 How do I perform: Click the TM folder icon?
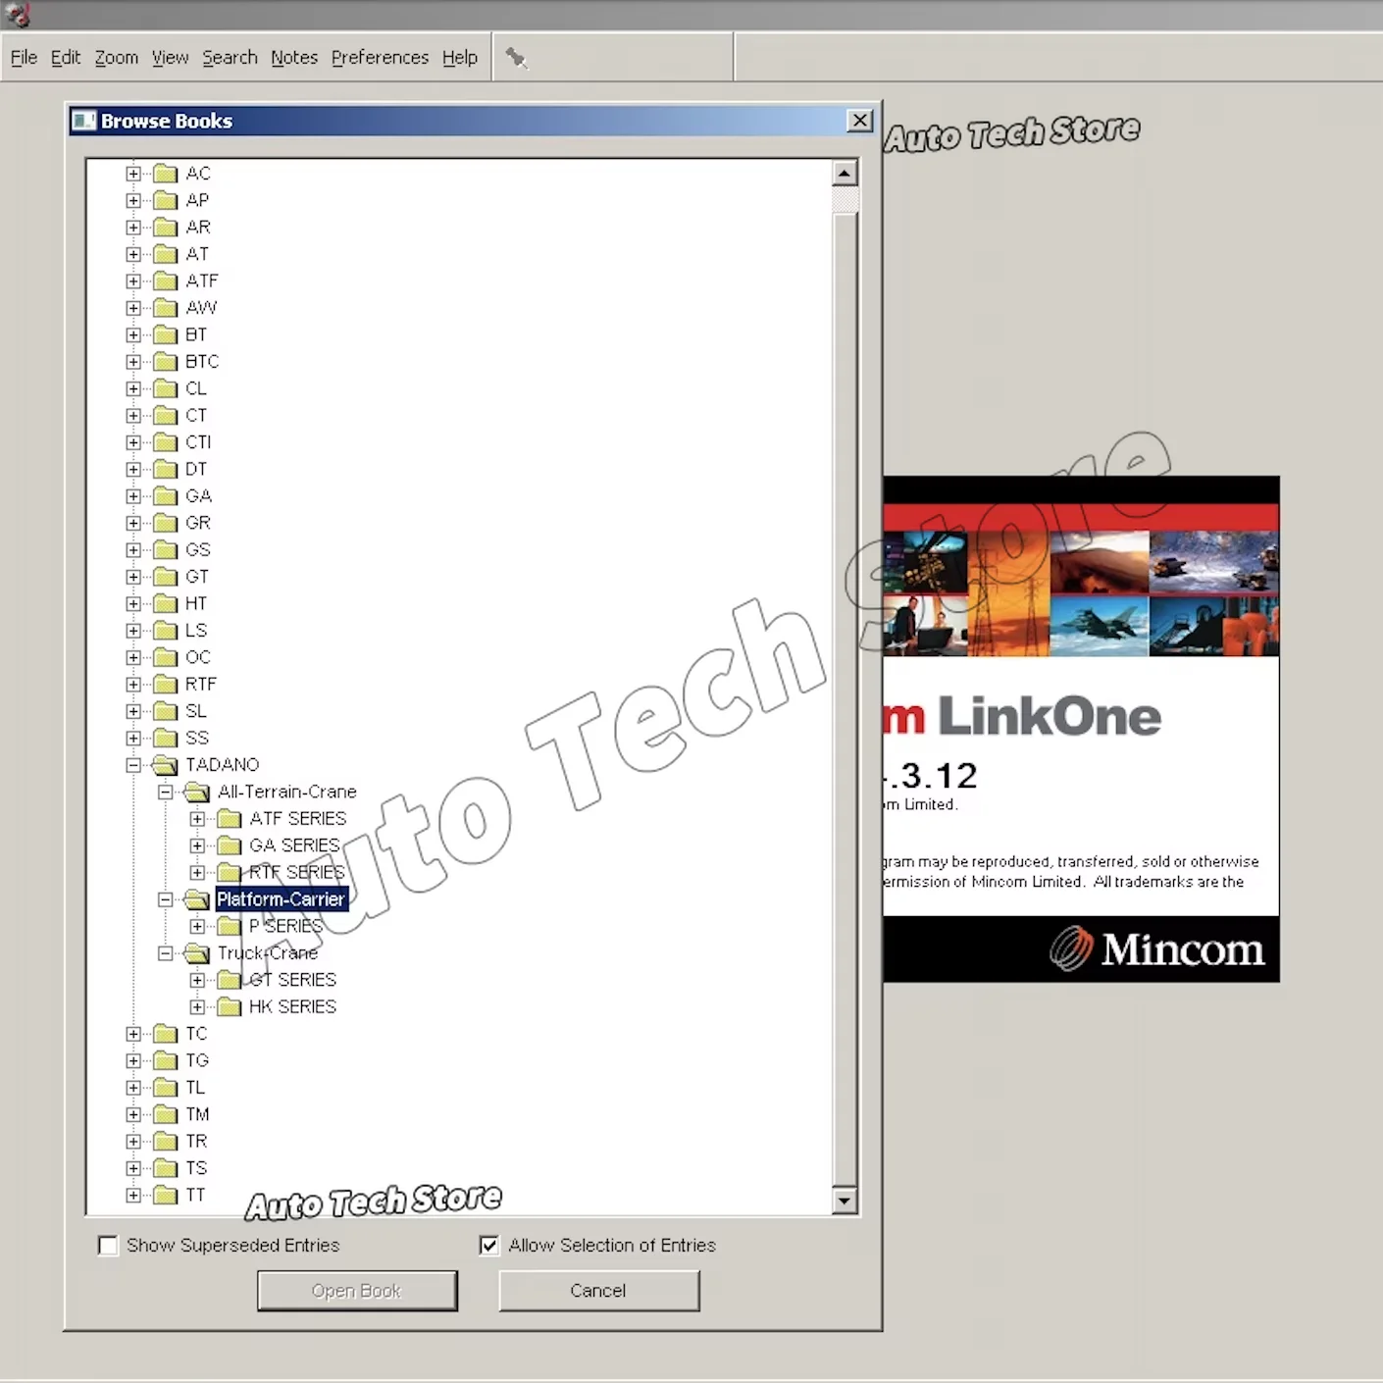(x=166, y=1114)
